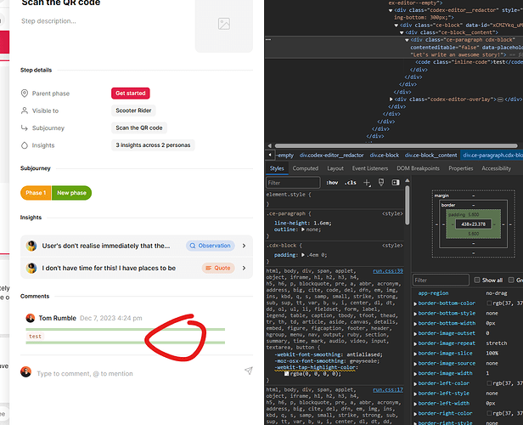
Task: Click the Insights droplet icon
Action: tap(25, 145)
